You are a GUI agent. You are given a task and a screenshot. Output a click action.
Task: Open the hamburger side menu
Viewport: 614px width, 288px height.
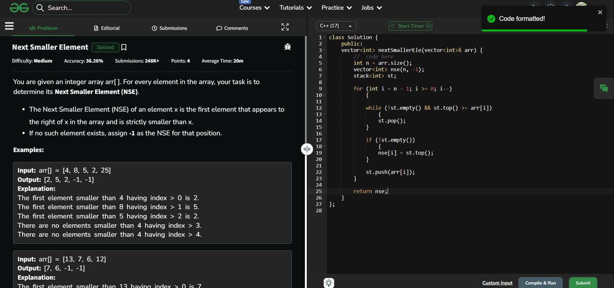pos(9,26)
